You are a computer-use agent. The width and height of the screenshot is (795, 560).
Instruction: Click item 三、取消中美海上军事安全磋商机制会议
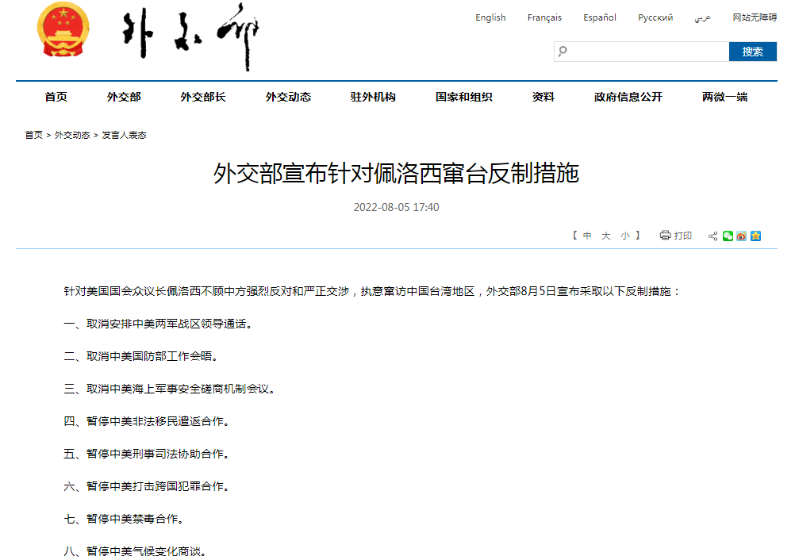coord(171,389)
